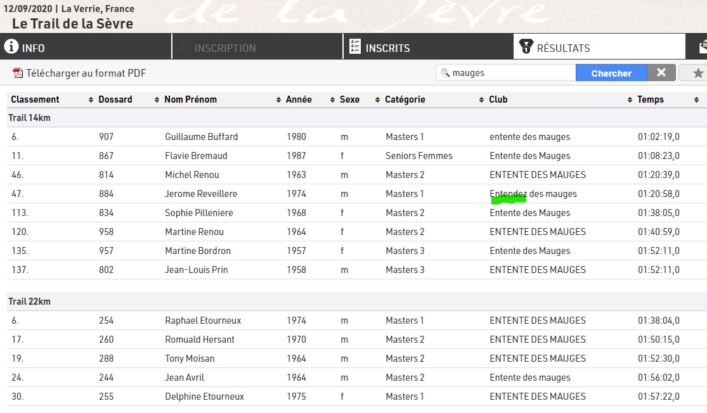Sort by the Temps column arrows

(x=696, y=100)
